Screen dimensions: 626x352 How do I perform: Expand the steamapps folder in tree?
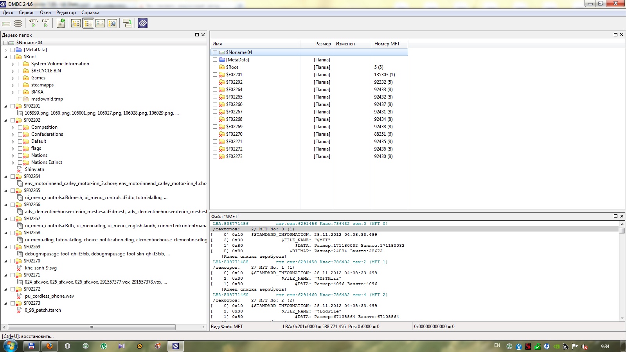[x=13, y=85]
